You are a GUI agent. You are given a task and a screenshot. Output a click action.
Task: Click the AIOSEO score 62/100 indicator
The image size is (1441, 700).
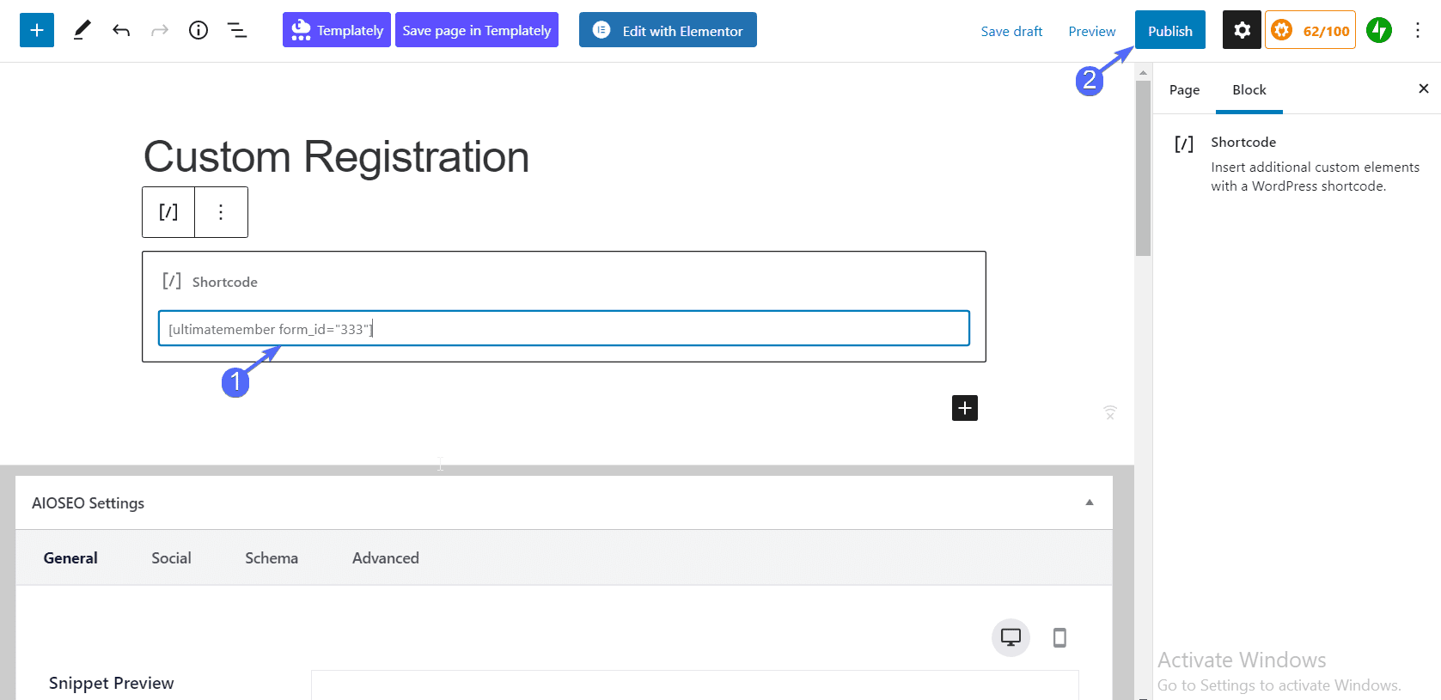pyautogui.click(x=1310, y=30)
